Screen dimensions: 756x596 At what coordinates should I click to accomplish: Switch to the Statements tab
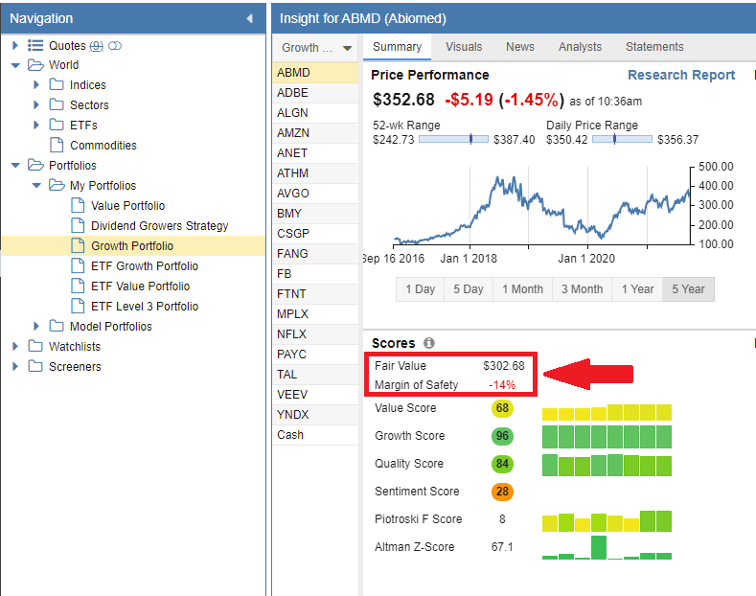(x=654, y=47)
